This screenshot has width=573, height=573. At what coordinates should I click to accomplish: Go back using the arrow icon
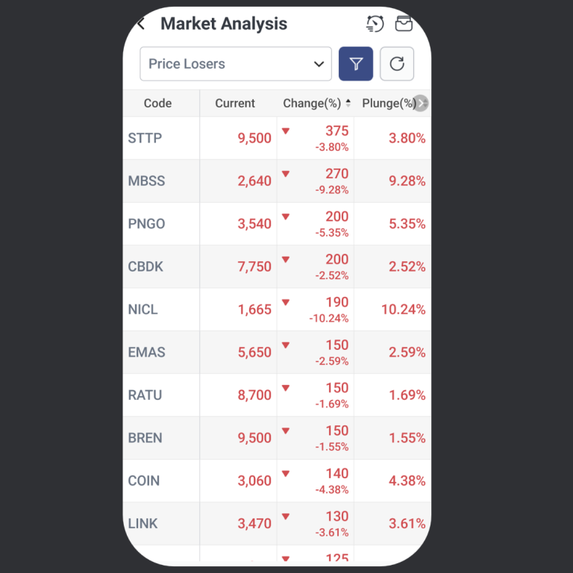pyautogui.click(x=141, y=24)
